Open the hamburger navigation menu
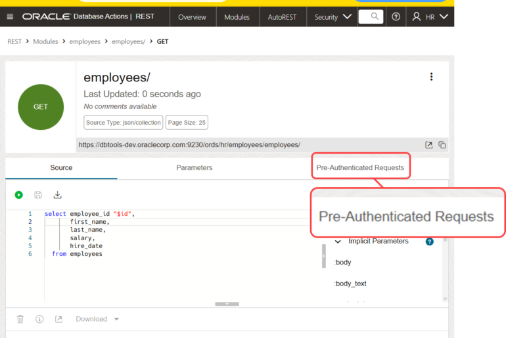Image resolution: width=506 pixels, height=338 pixels. 10,16
